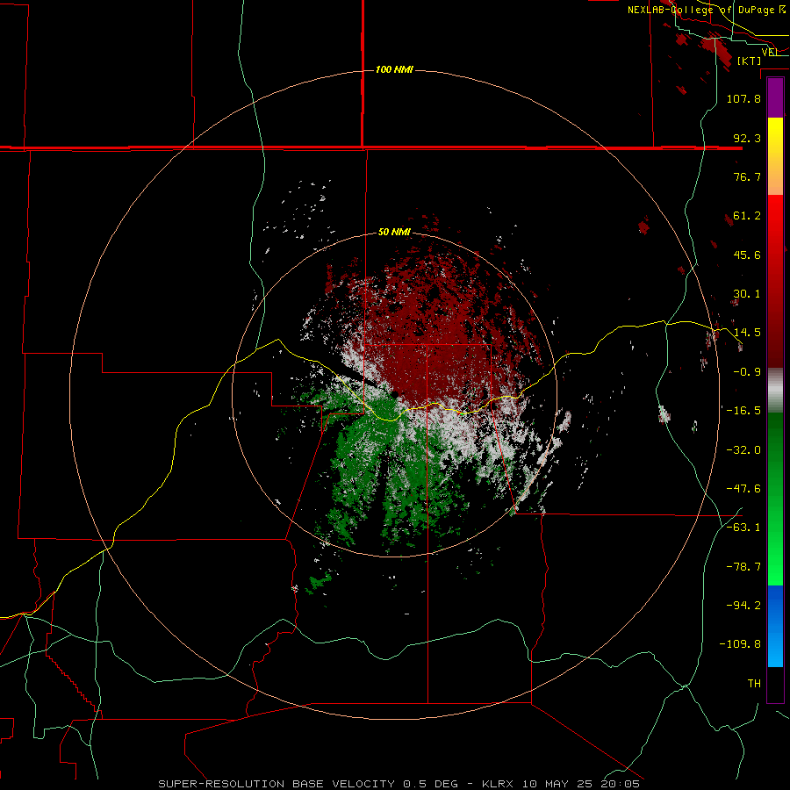This screenshot has height=790, width=790.
Task: Click the NEXLAB-College of DuPage header text
Action: pos(700,10)
